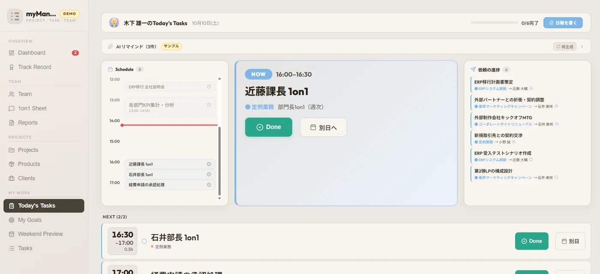Viewport: 600px width, 274px height.
Task: Open 経費申請の承認処理 schedule entry
Action: click(170, 185)
